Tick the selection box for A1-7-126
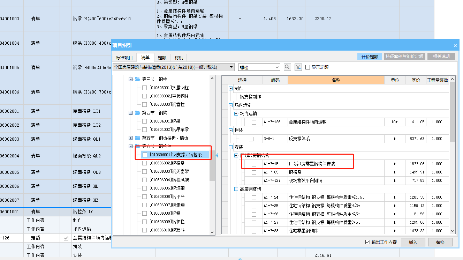Viewport: 463px width, 260px height. (254, 122)
